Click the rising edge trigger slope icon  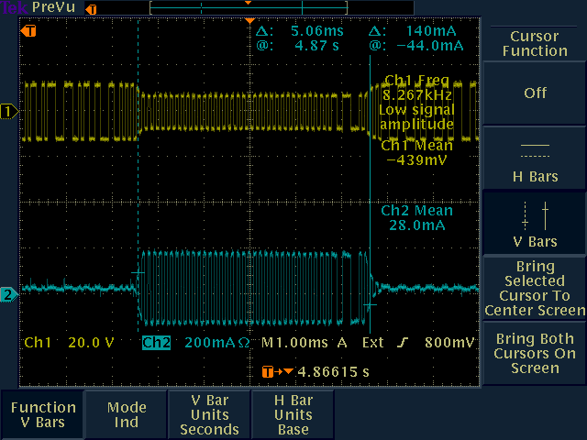pyautogui.click(x=403, y=342)
